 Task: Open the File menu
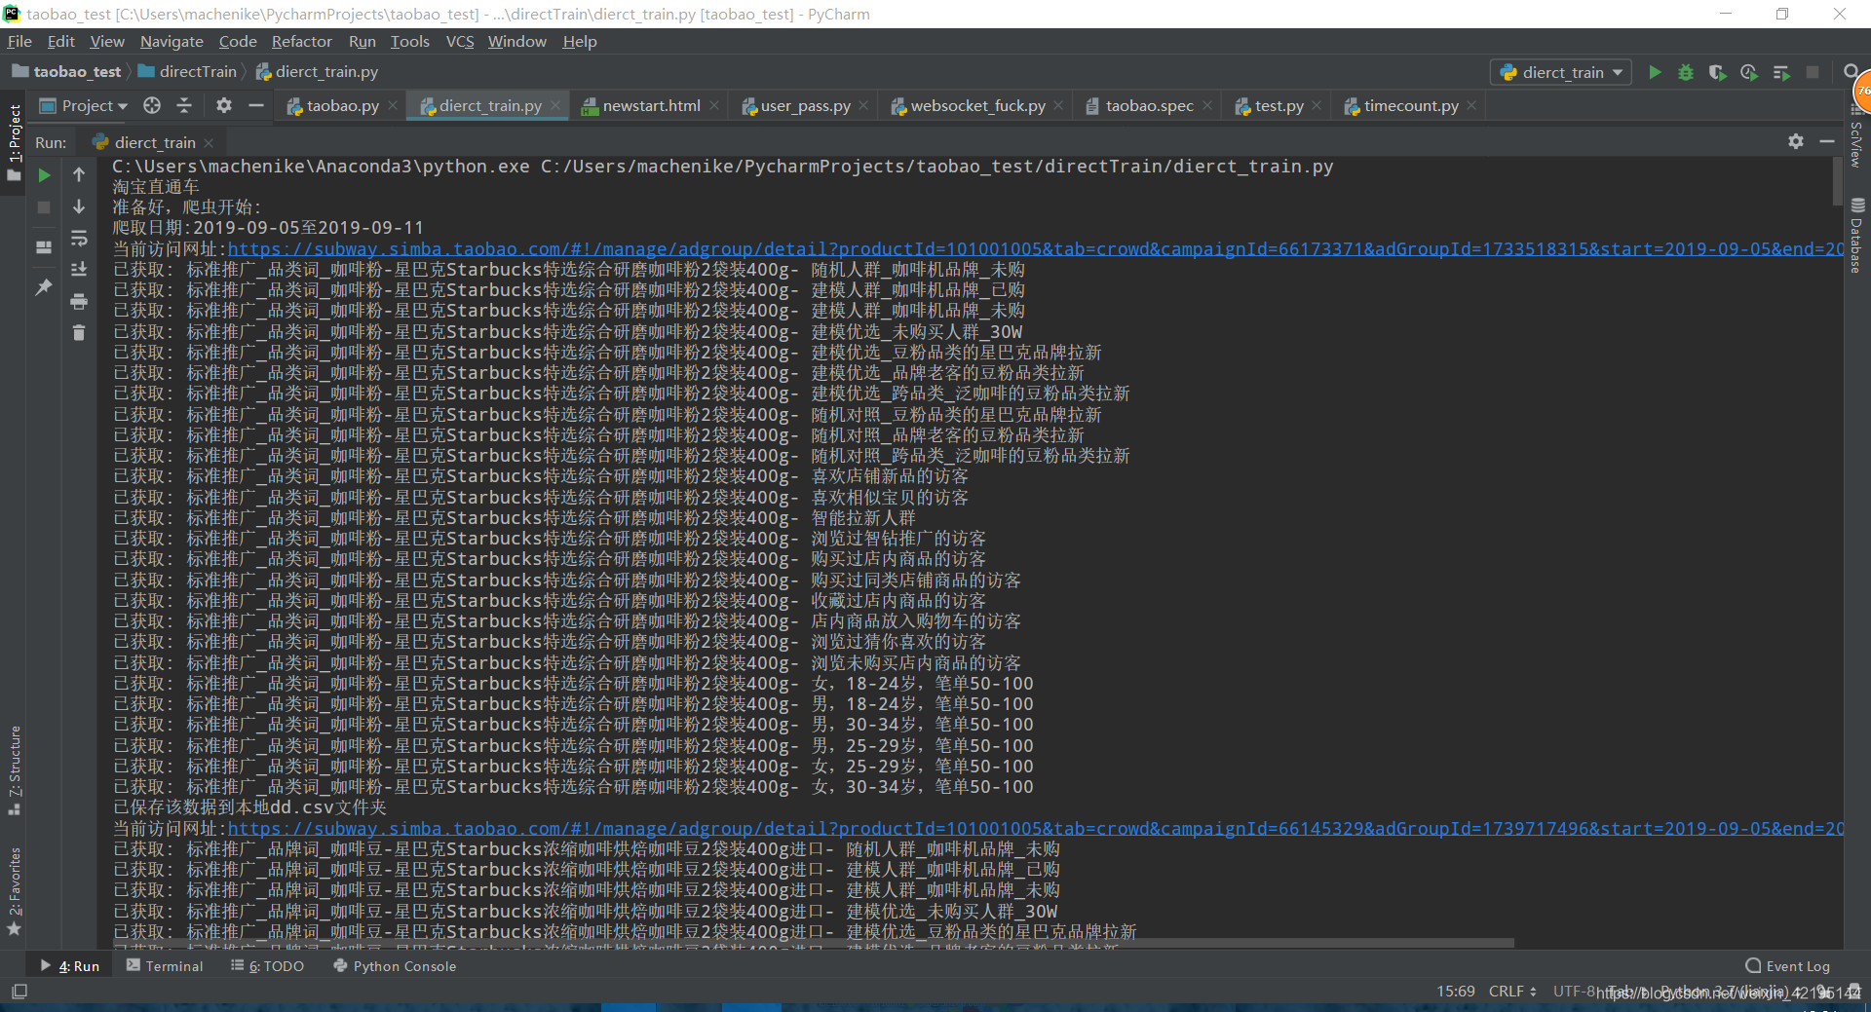(19, 41)
